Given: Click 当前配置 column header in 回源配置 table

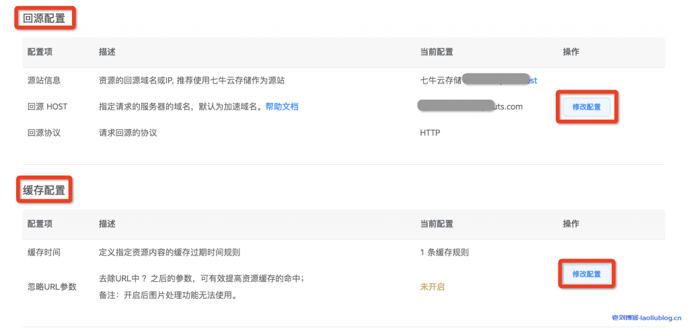Looking at the screenshot, I should point(436,52).
